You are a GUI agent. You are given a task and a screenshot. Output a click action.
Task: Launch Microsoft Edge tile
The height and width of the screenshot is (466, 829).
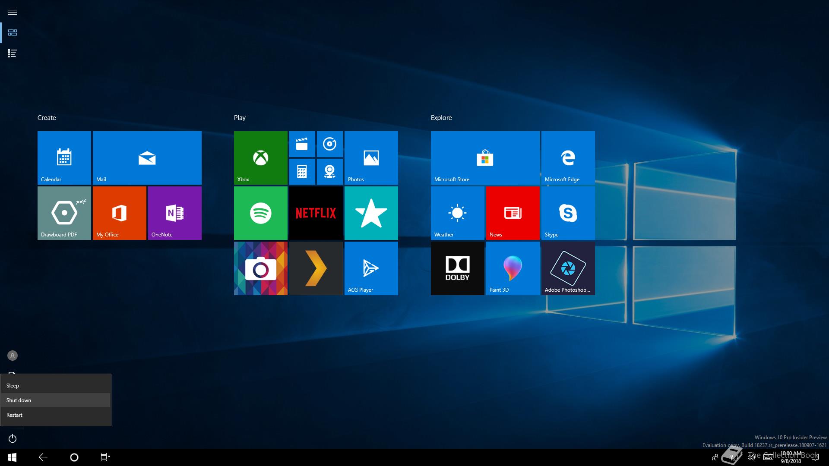click(x=568, y=158)
